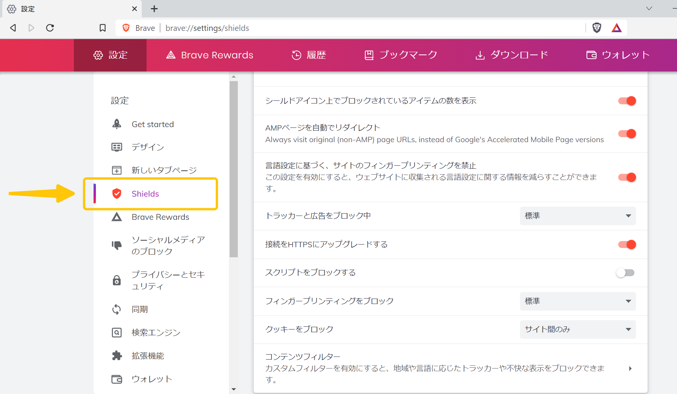
Task: Enable the スクリプトをブロックする switch
Action: [625, 273]
